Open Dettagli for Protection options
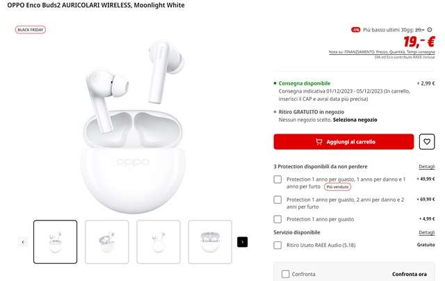 click(x=426, y=167)
